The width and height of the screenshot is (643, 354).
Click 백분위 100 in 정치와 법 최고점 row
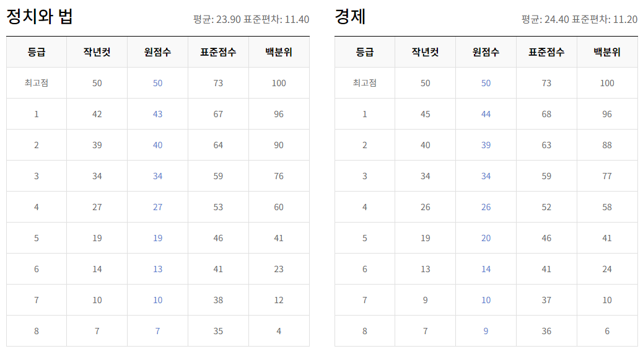(x=279, y=83)
